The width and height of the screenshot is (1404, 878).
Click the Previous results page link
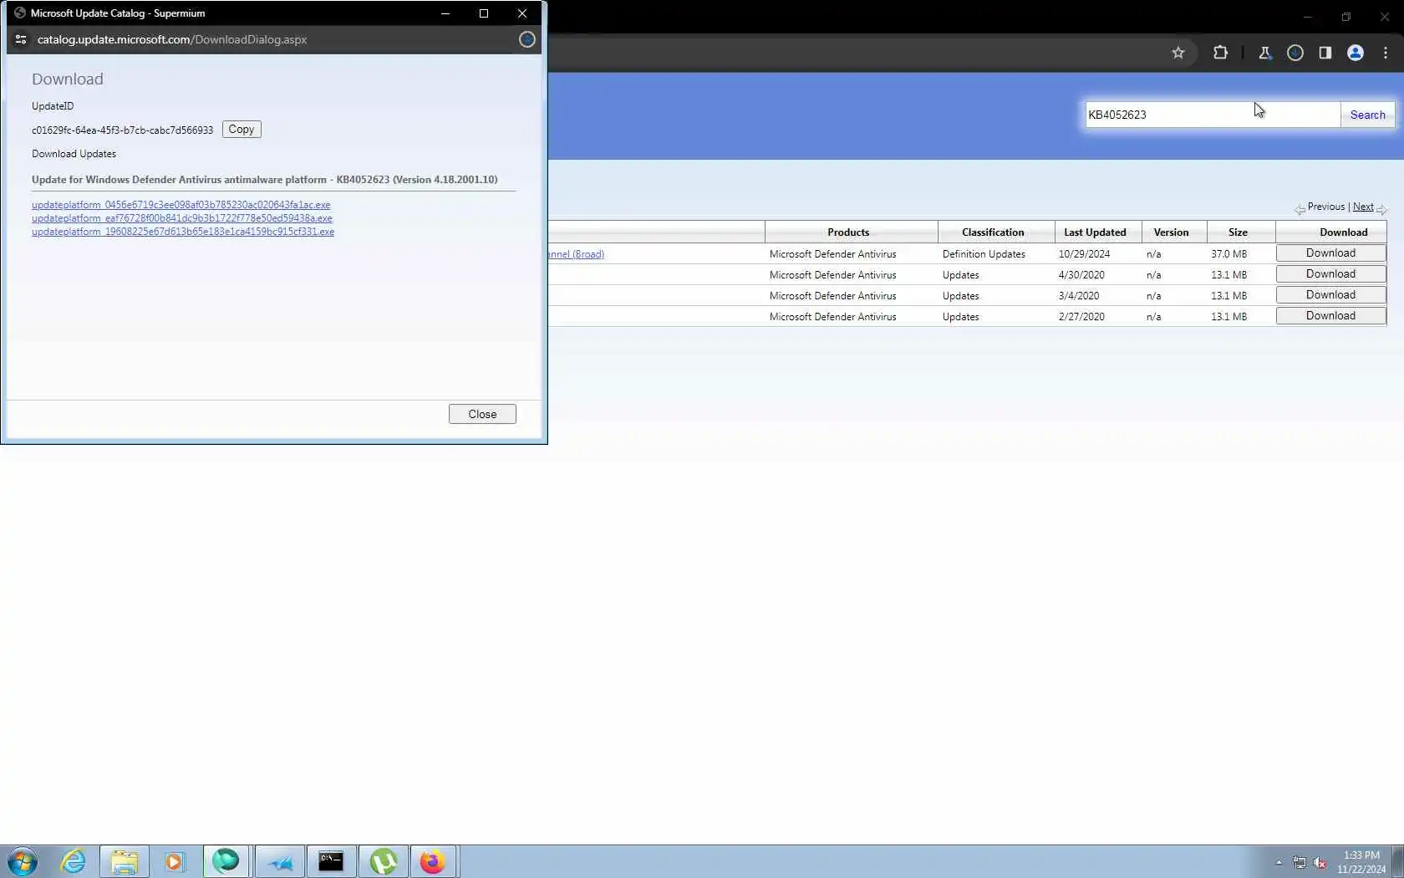(x=1326, y=207)
